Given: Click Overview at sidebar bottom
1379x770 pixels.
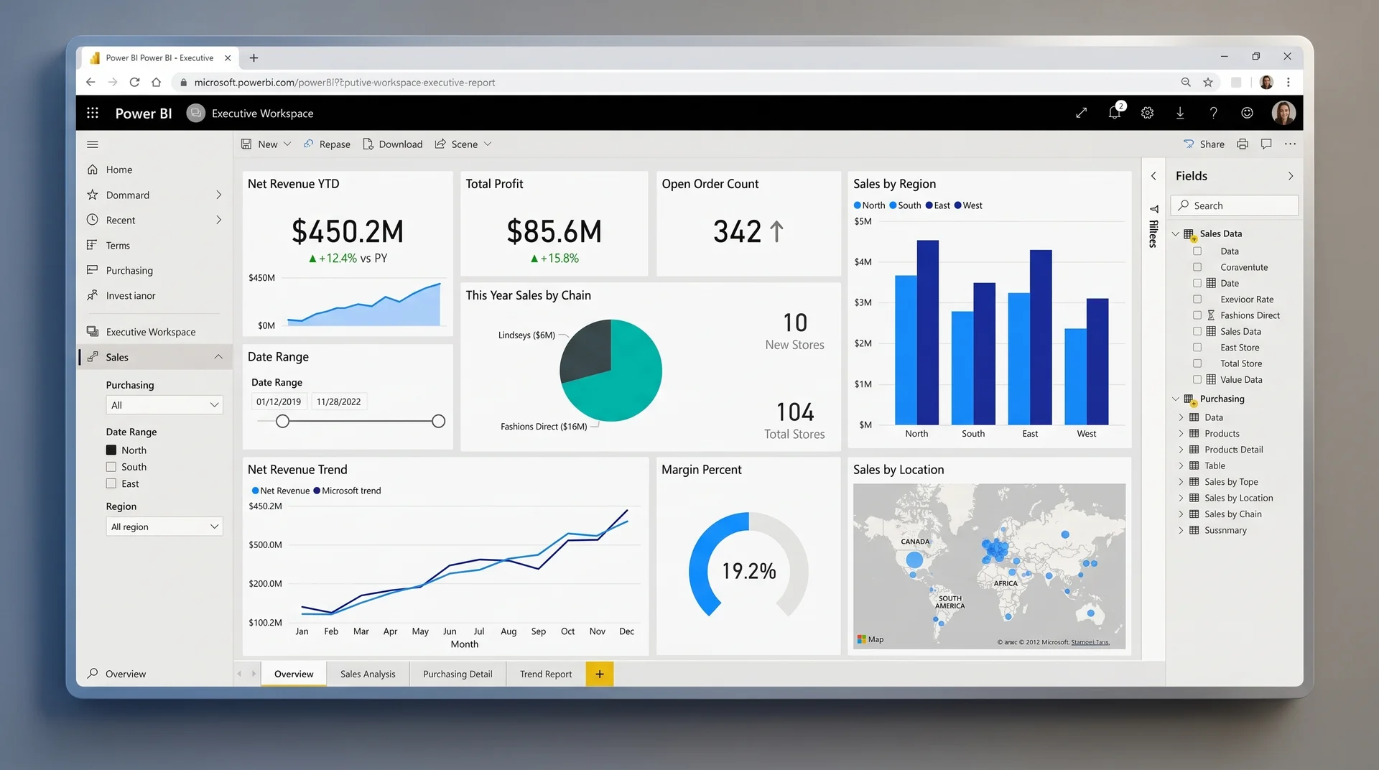Looking at the screenshot, I should pos(116,674).
